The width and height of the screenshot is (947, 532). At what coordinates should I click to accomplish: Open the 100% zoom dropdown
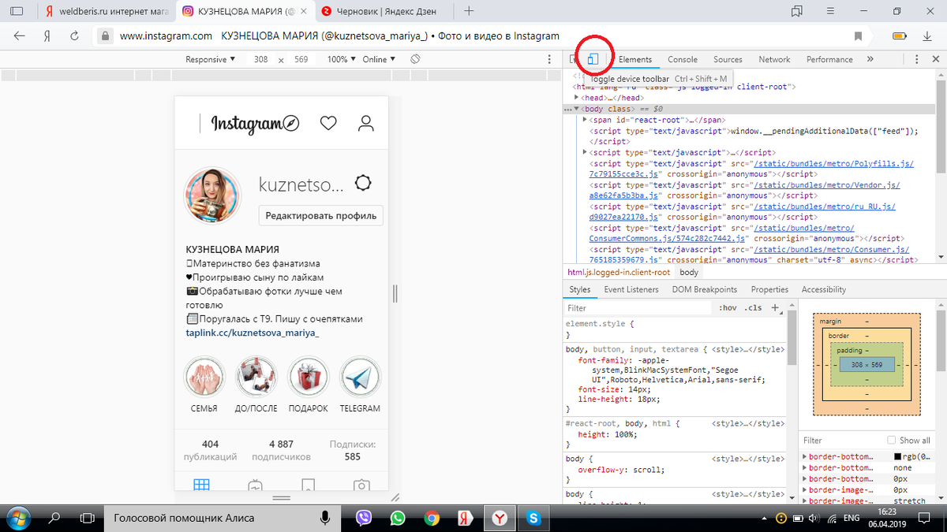click(342, 59)
